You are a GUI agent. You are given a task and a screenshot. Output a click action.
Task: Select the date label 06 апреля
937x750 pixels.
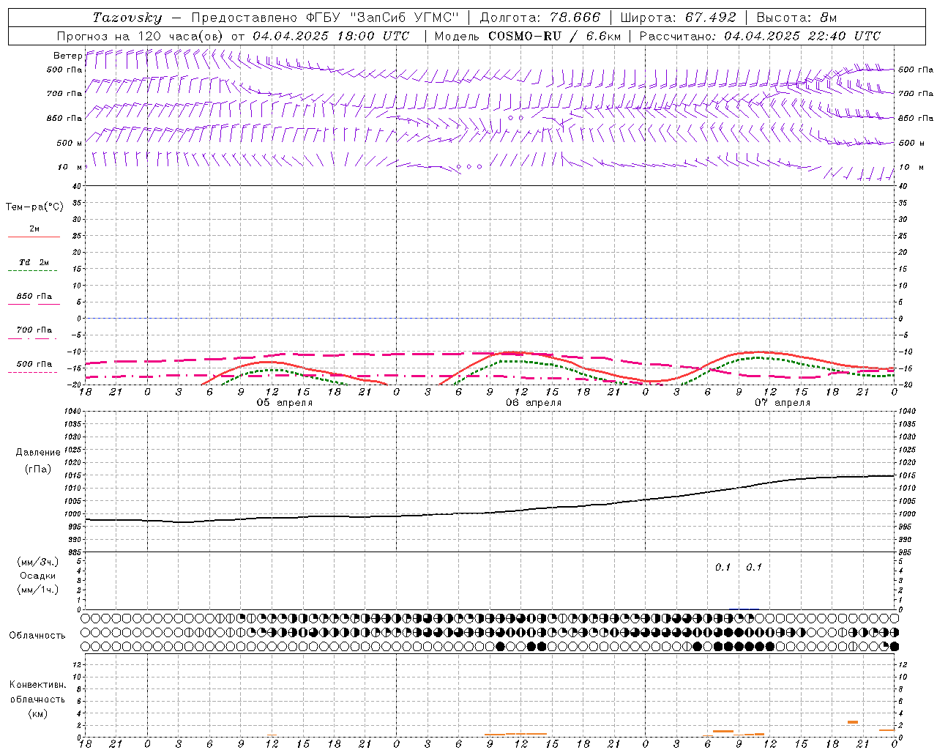point(534,403)
